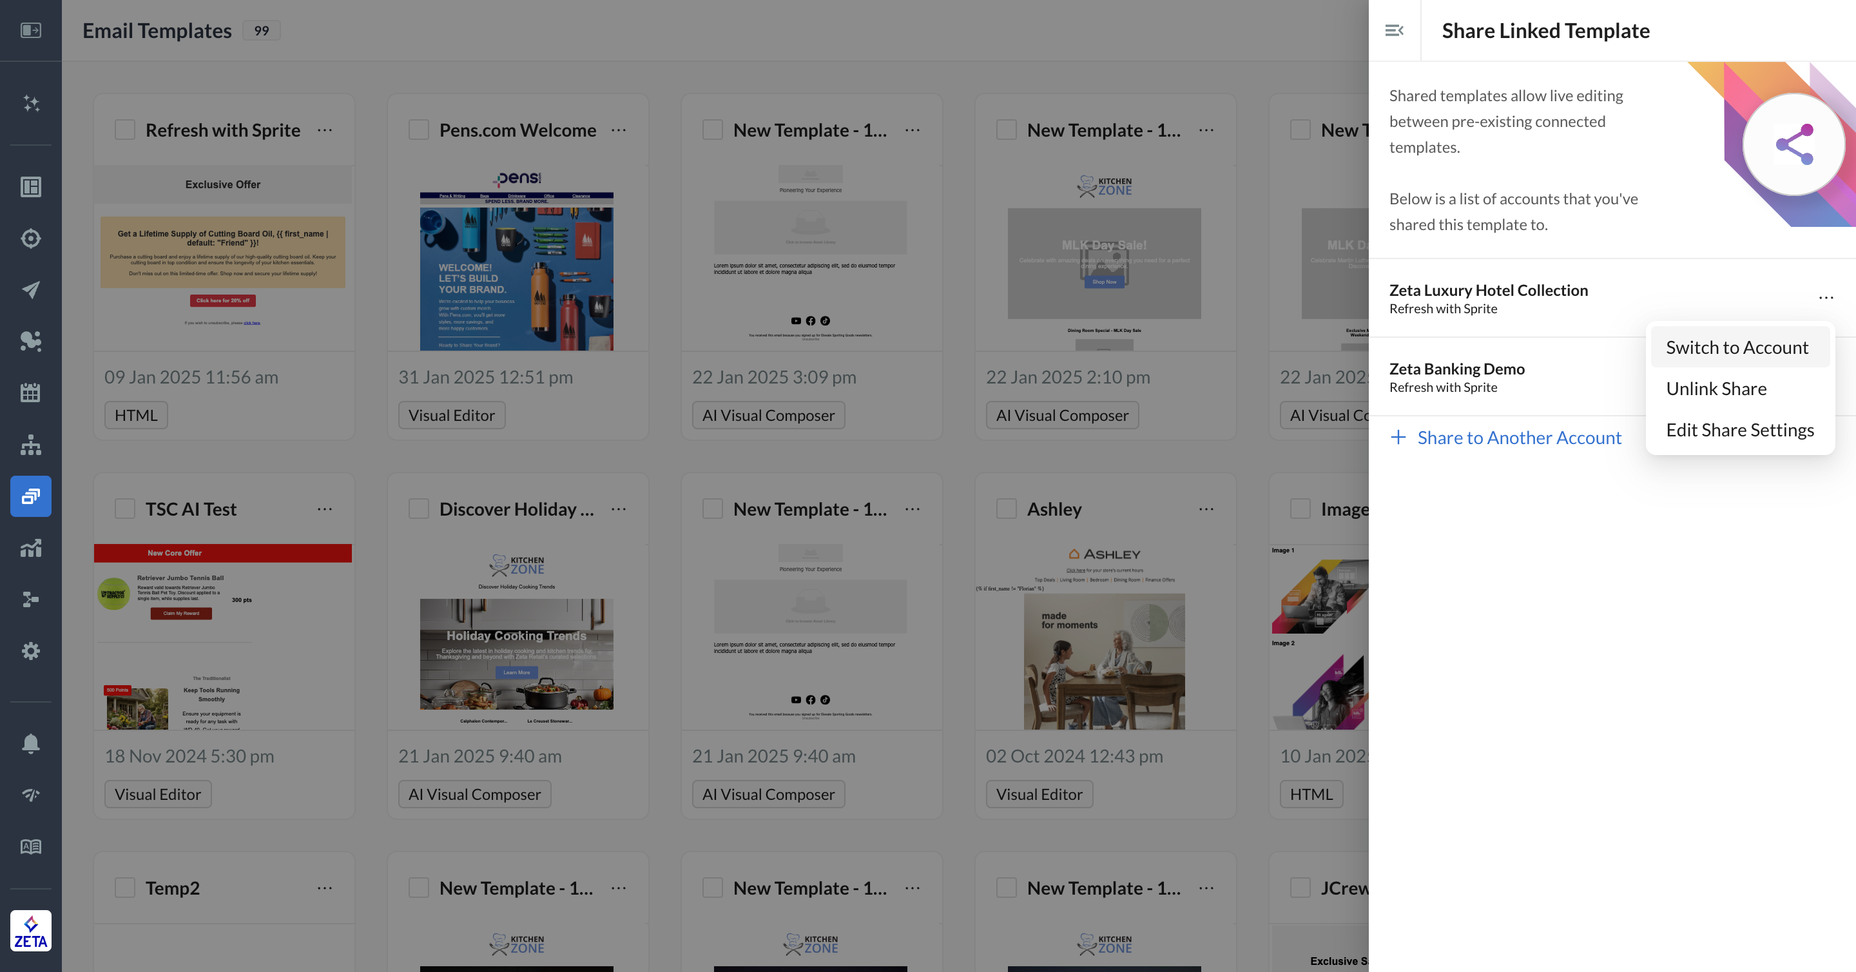Open more options for TSC AI Test
The height and width of the screenshot is (972, 1856).
point(325,509)
